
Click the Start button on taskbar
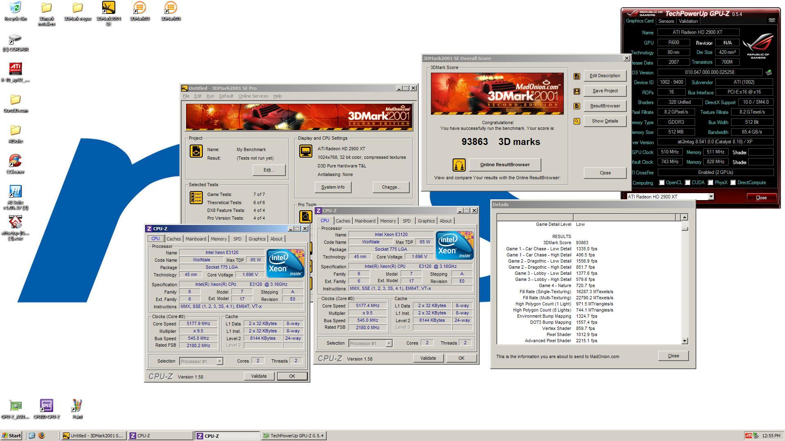pyautogui.click(x=11, y=436)
